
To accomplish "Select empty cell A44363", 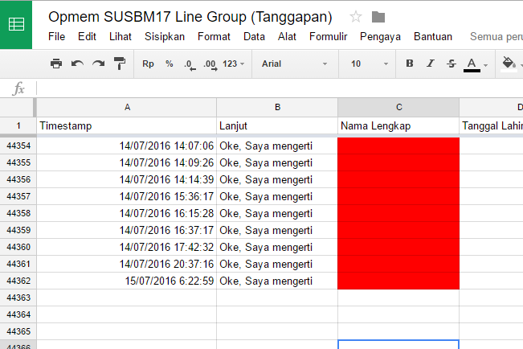I will (x=127, y=298).
